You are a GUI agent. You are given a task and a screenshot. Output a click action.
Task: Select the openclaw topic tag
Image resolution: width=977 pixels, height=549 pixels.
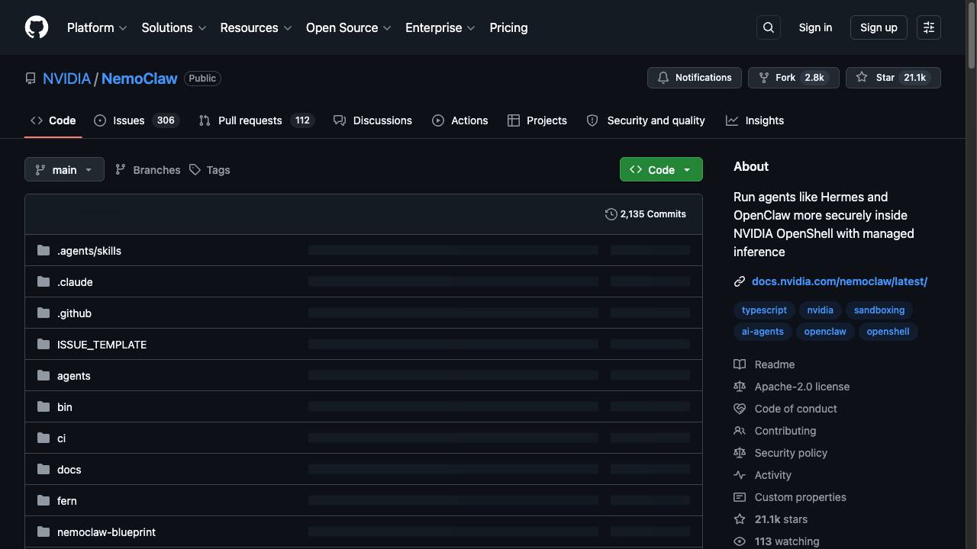(x=825, y=332)
